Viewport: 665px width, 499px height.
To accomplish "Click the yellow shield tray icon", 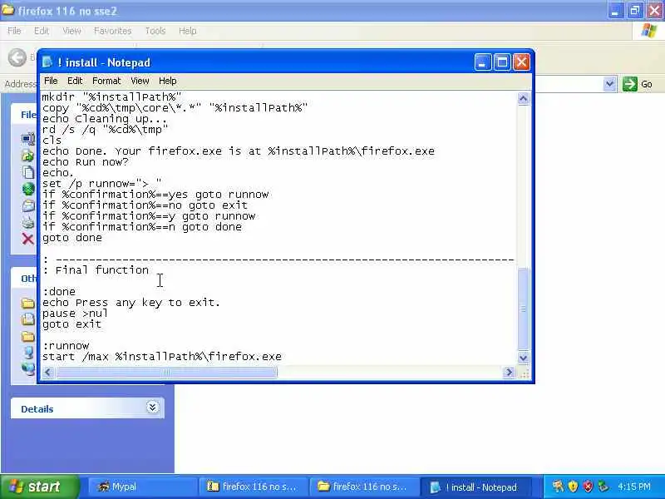I will [x=573, y=487].
